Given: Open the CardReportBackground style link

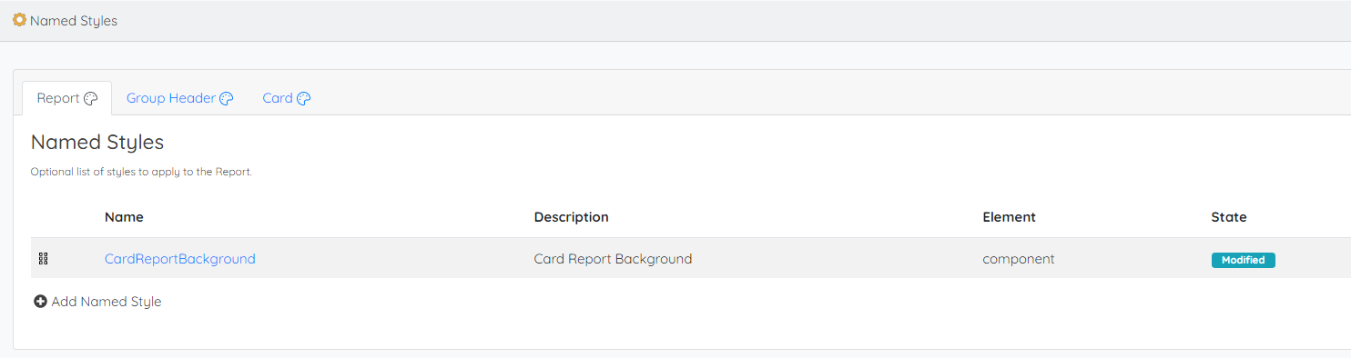Looking at the screenshot, I should pyautogui.click(x=180, y=259).
